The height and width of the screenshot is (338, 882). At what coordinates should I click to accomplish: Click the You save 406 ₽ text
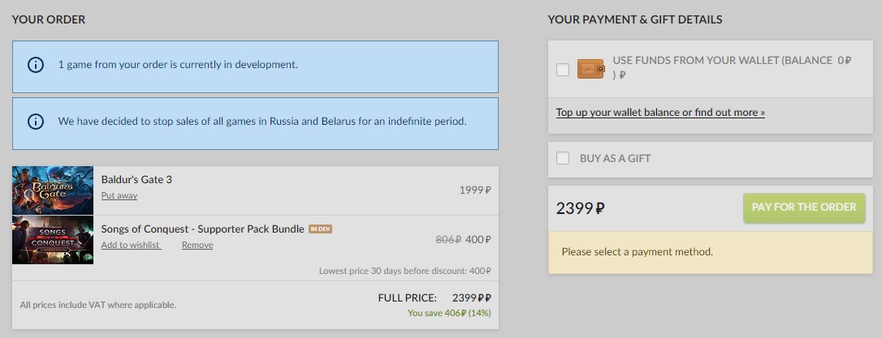pyautogui.click(x=449, y=314)
